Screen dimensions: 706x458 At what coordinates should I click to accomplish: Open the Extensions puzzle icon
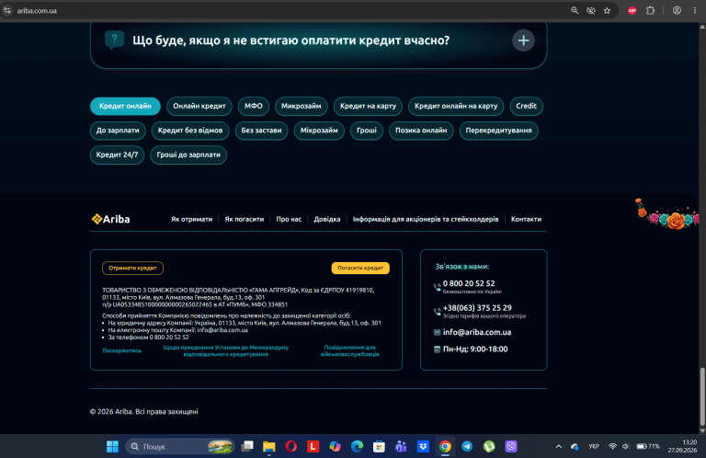(650, 10)
